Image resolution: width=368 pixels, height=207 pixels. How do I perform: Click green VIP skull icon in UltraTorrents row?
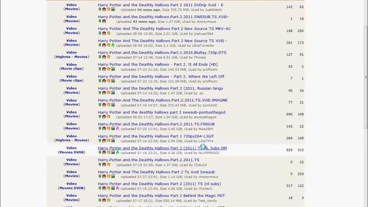click(113, 45)
